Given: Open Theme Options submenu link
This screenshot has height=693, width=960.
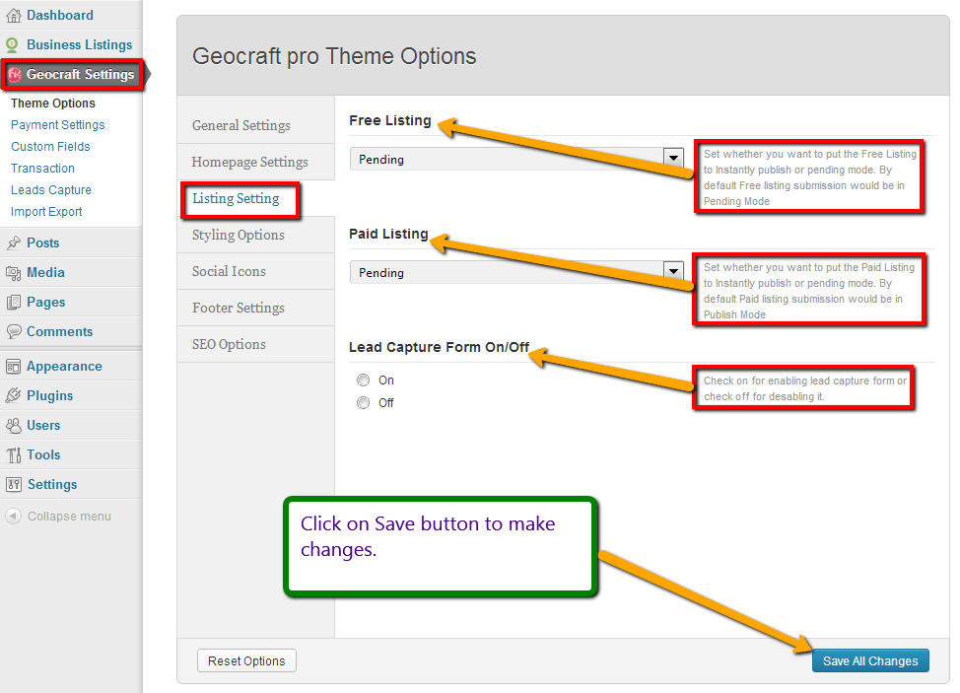Looking at the screenshot, I should tap(53, 104).
